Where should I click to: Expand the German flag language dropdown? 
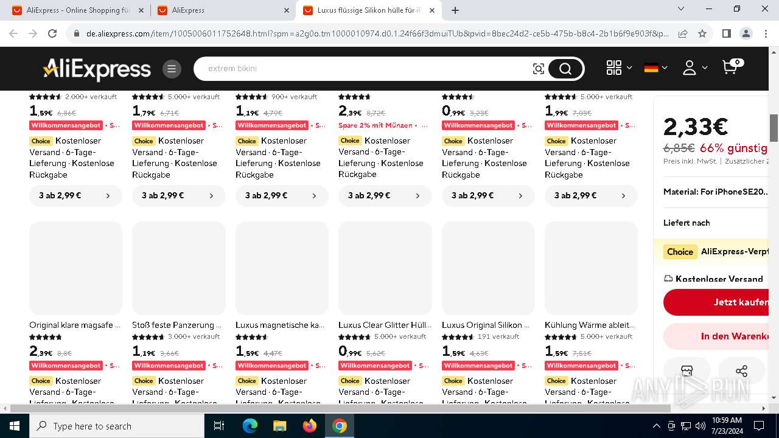[655, 68]
